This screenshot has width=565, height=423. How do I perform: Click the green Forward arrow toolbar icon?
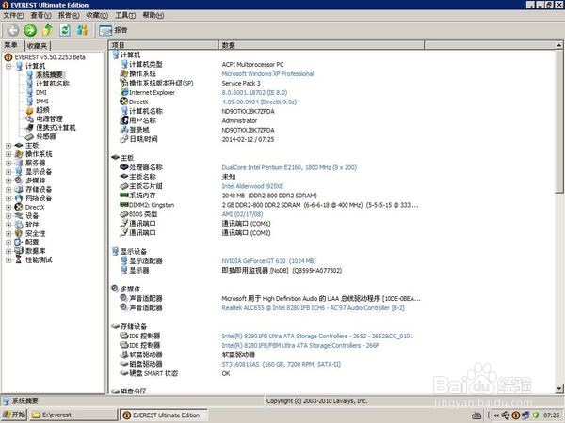(x=30, y=30)
